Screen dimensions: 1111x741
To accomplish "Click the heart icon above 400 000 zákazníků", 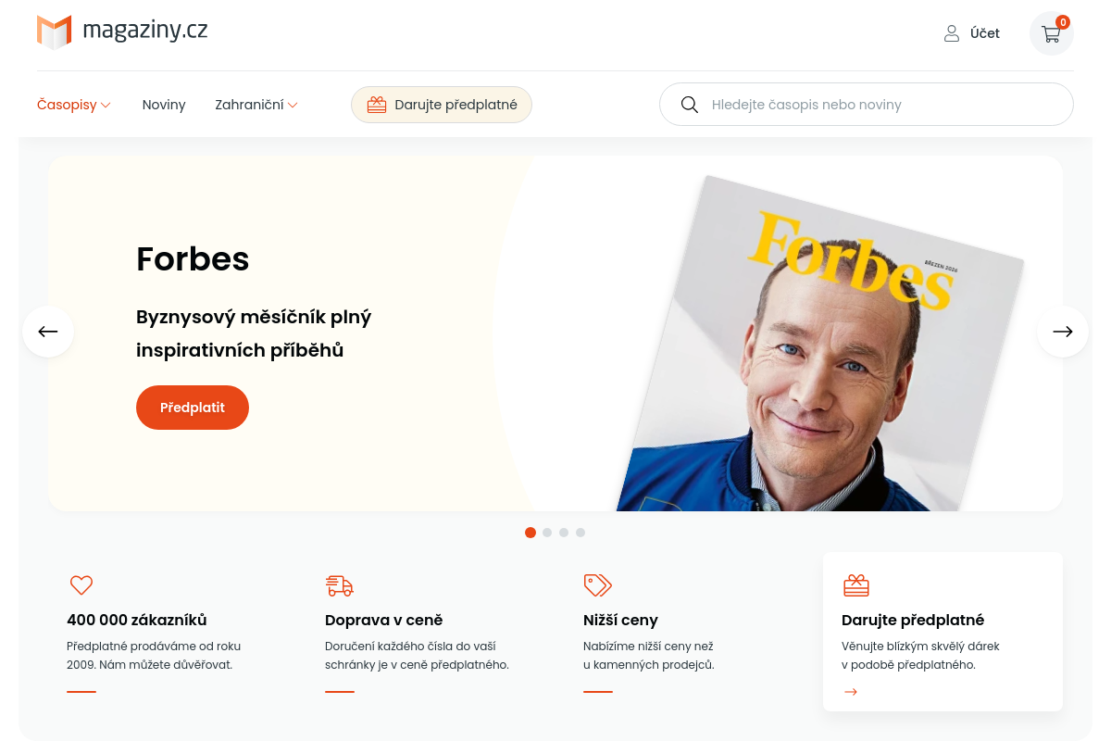I will (81, 585).
